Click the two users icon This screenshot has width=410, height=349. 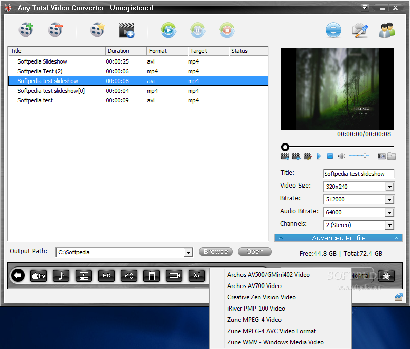pos(387,30)
